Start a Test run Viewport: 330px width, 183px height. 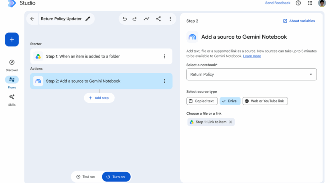(x=86, y=177)
